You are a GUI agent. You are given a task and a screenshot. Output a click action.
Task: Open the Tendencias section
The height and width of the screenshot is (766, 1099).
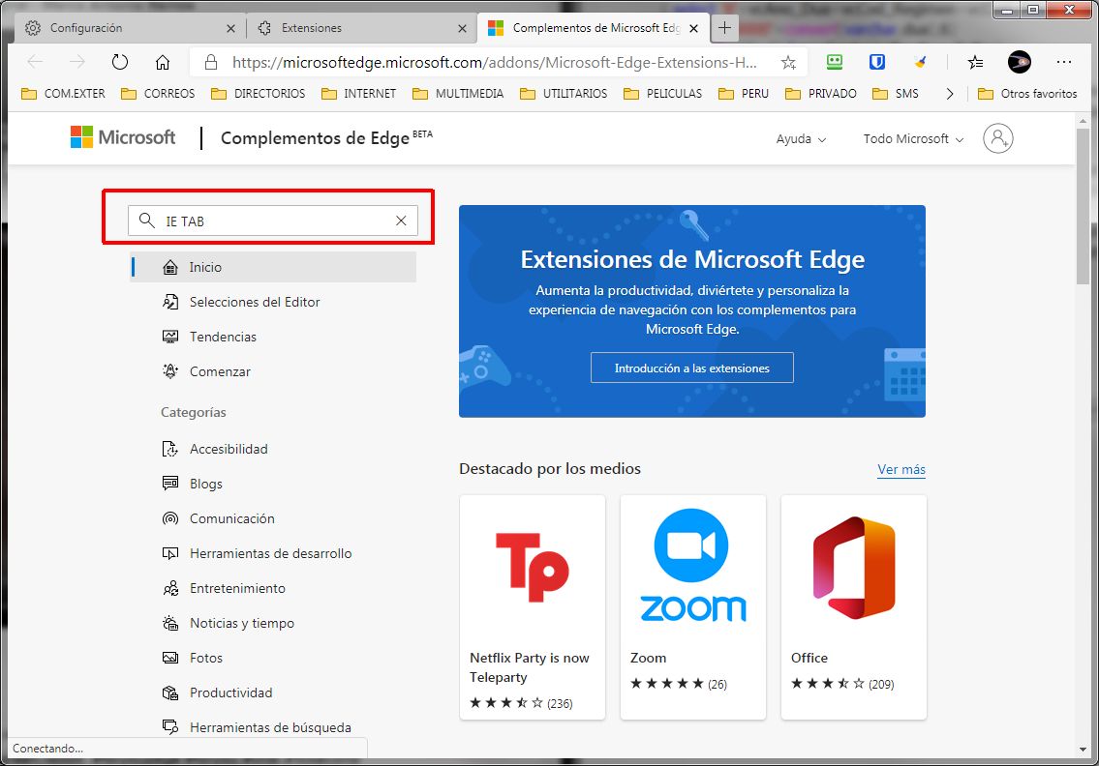209,337
